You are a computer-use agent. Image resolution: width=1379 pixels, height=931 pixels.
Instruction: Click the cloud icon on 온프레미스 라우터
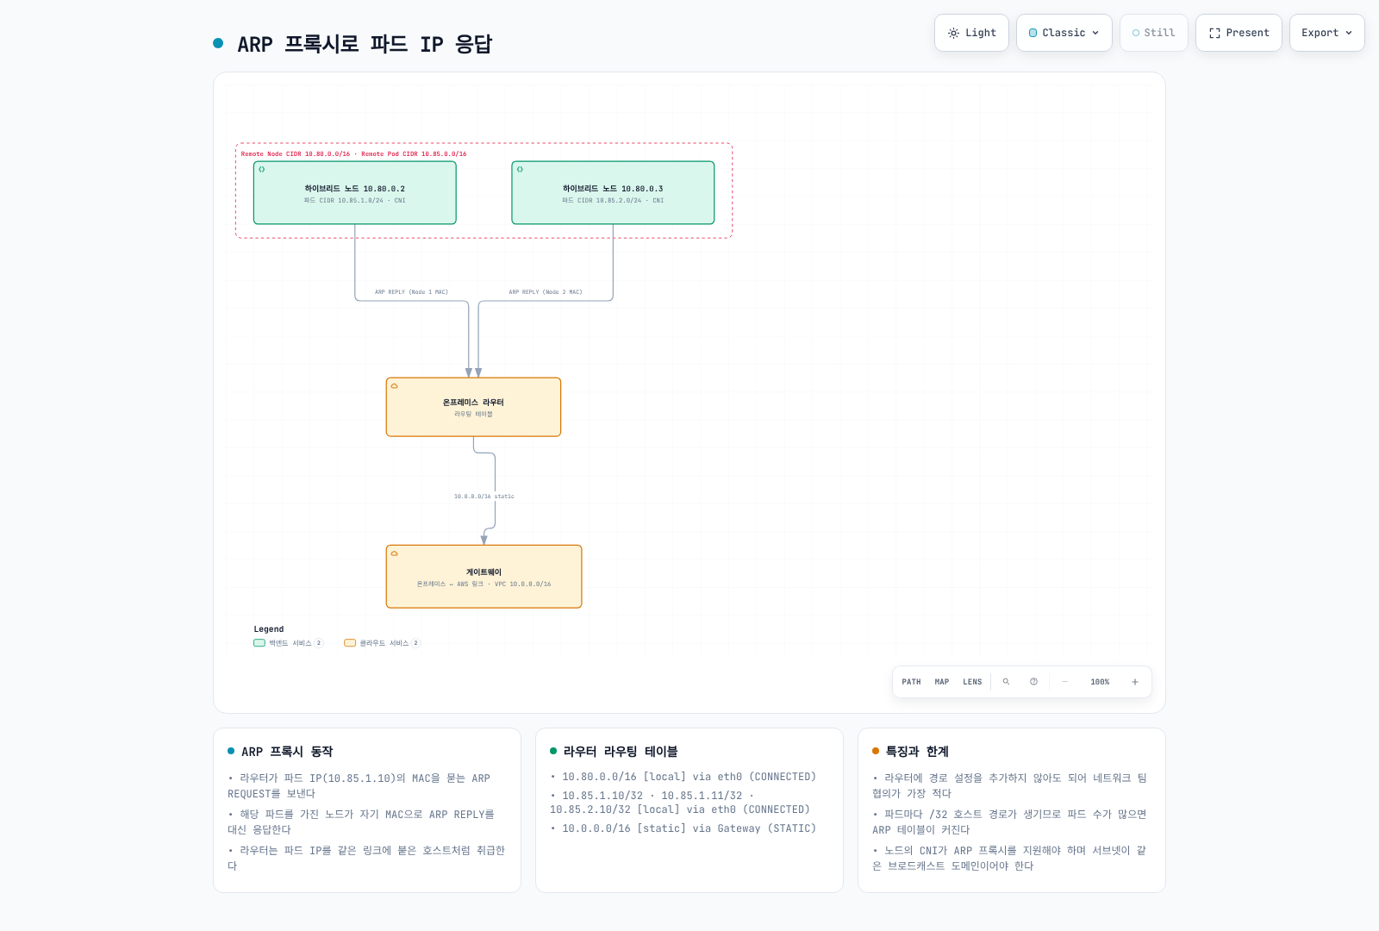(x=395, y=386)
